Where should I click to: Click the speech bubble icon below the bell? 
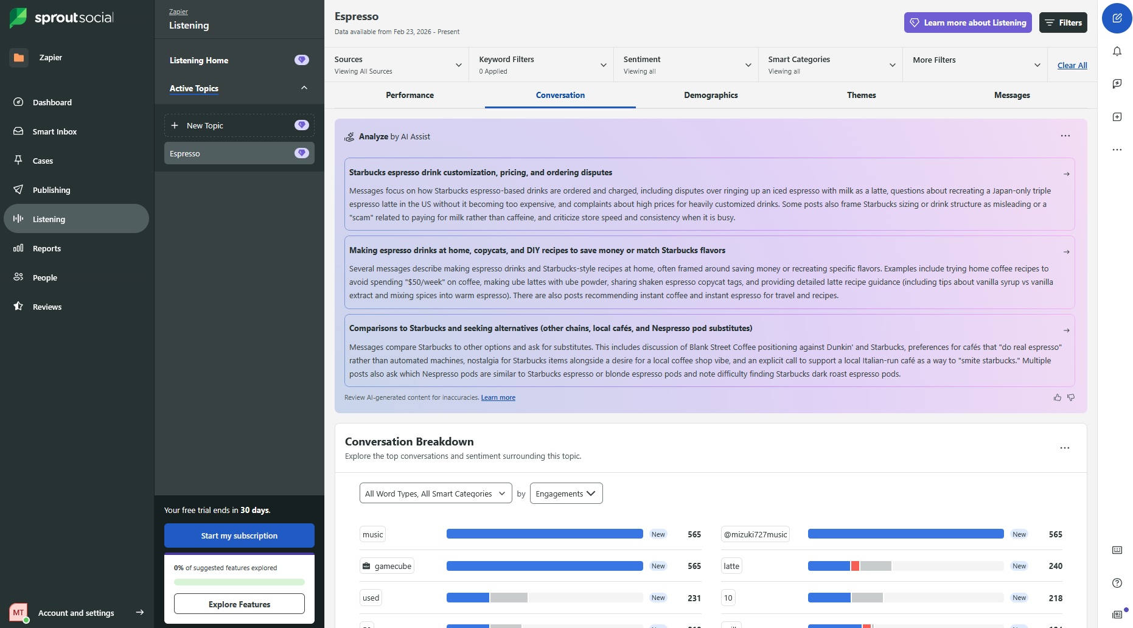pos(1117,84)
